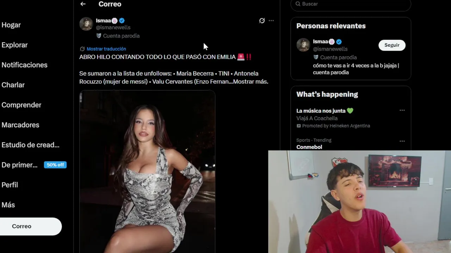Expand options for La música nos junta trend
Screen dimensions: 451x253
pyautogui.click(x=402, y=110)
